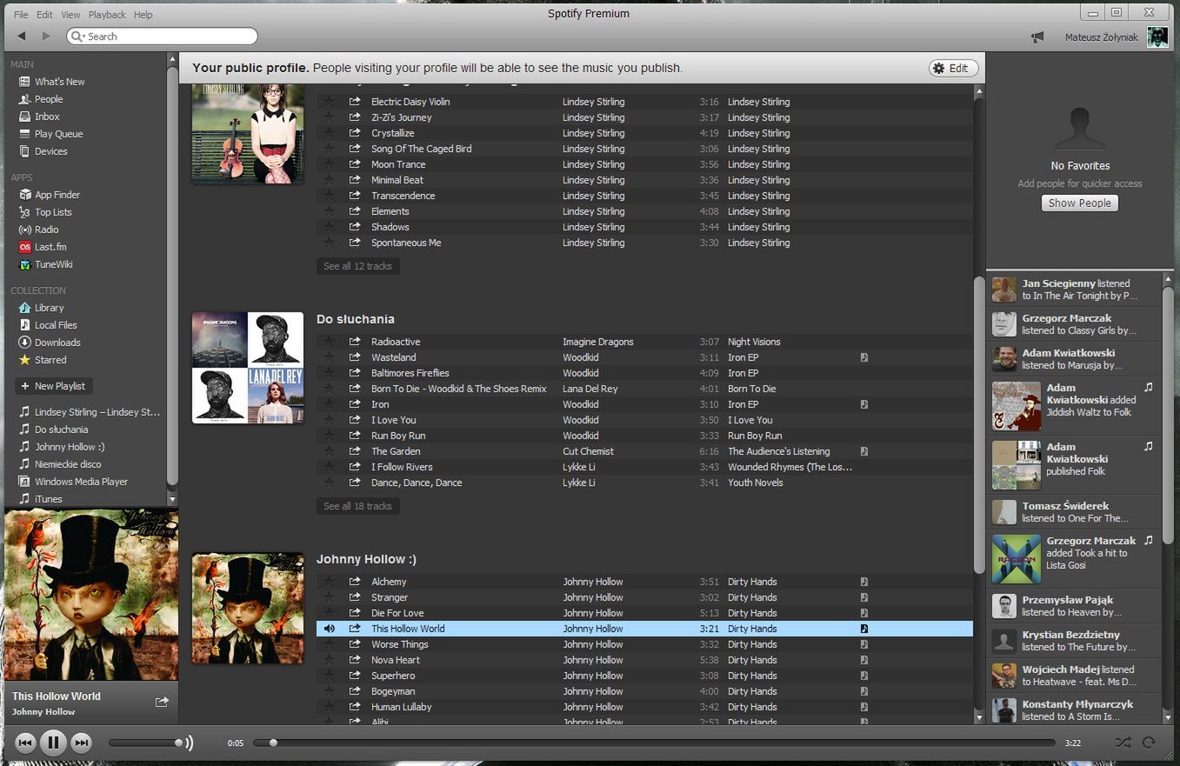Select the Niemieckie disco playlist
The width and height of the screenshot is (1180, 766).
point(68,464)
